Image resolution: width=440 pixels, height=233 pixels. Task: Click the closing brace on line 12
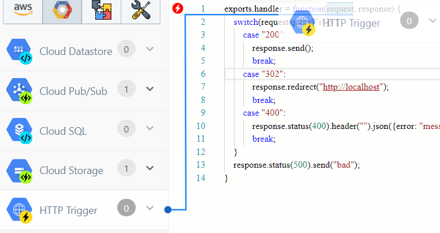click(236, 152)
